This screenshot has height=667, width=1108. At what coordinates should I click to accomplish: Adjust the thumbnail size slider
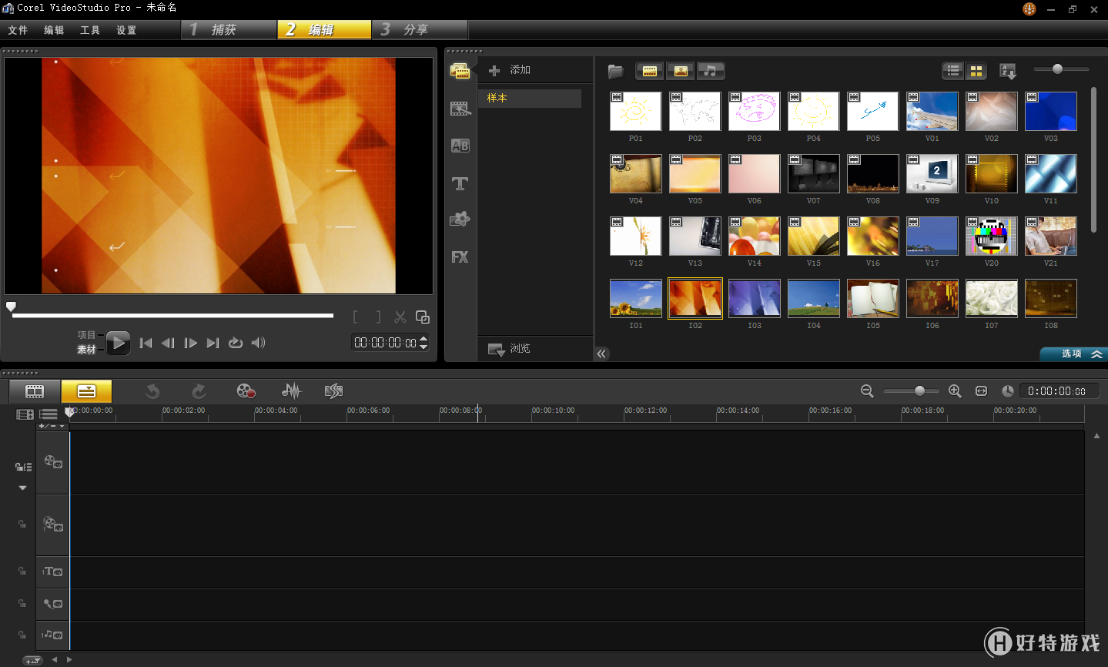click(x=1057, y=69)
